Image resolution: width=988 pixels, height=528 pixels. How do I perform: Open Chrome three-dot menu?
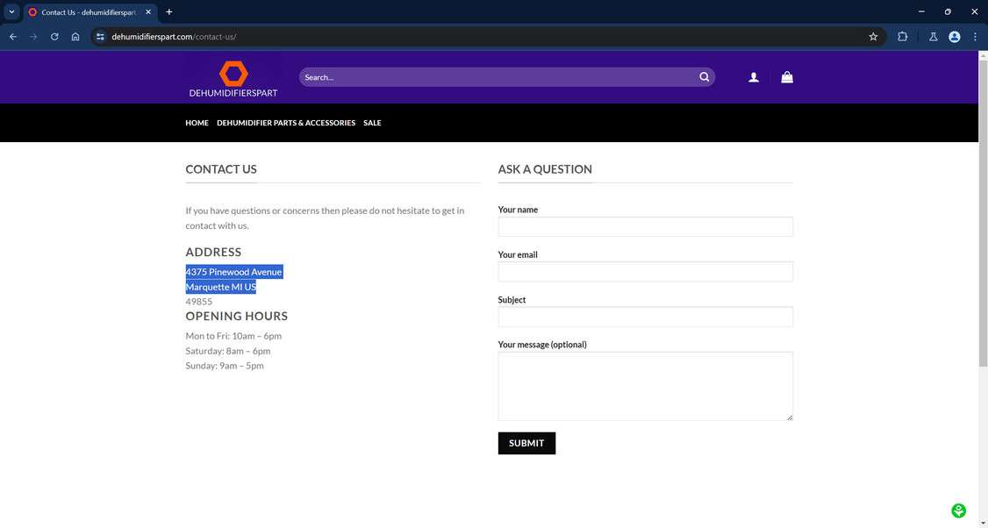(975, 37)
